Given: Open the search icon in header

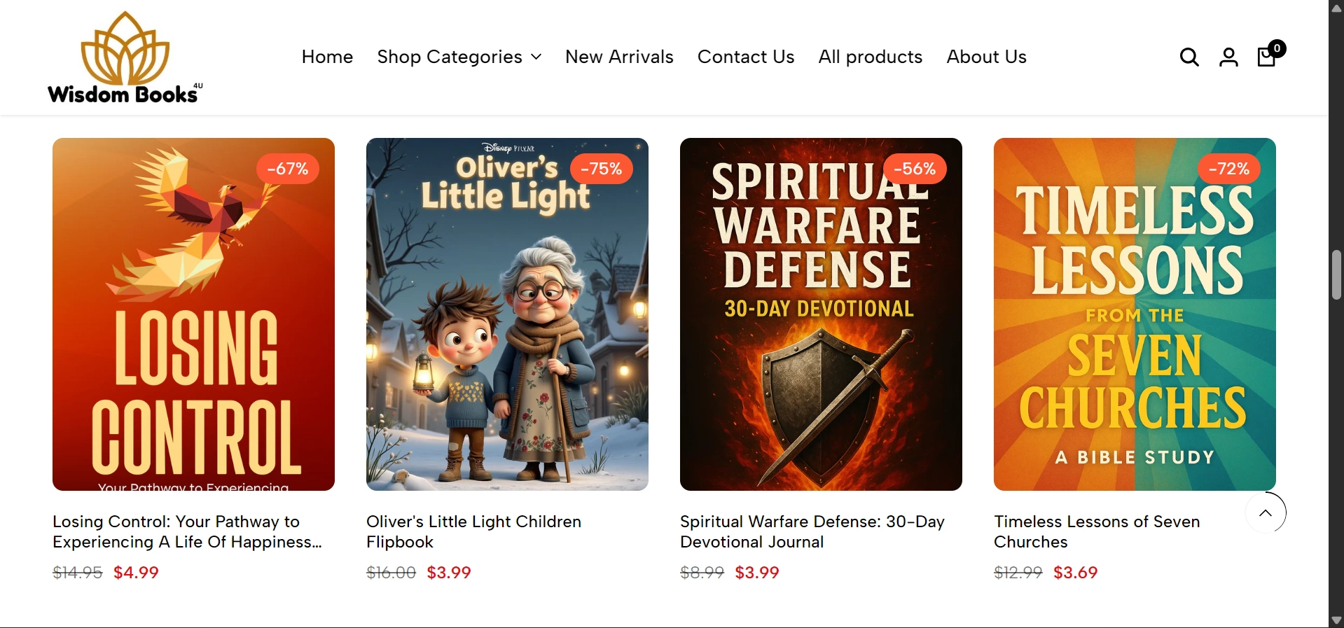Looking at the screenshot, I should [x=1189, y=57].
